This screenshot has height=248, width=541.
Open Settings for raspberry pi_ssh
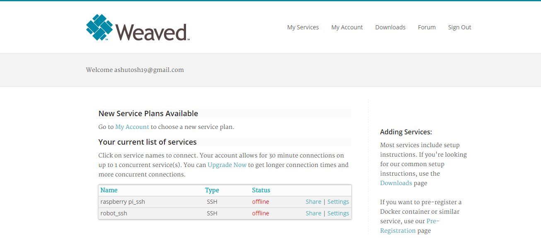338,202
